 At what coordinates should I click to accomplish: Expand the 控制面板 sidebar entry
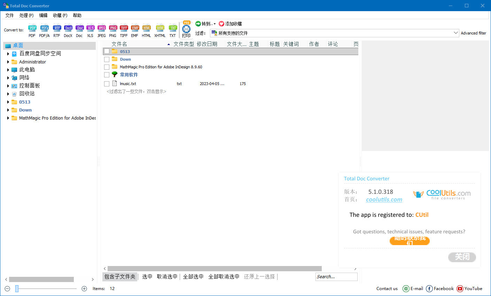(8, 85)
